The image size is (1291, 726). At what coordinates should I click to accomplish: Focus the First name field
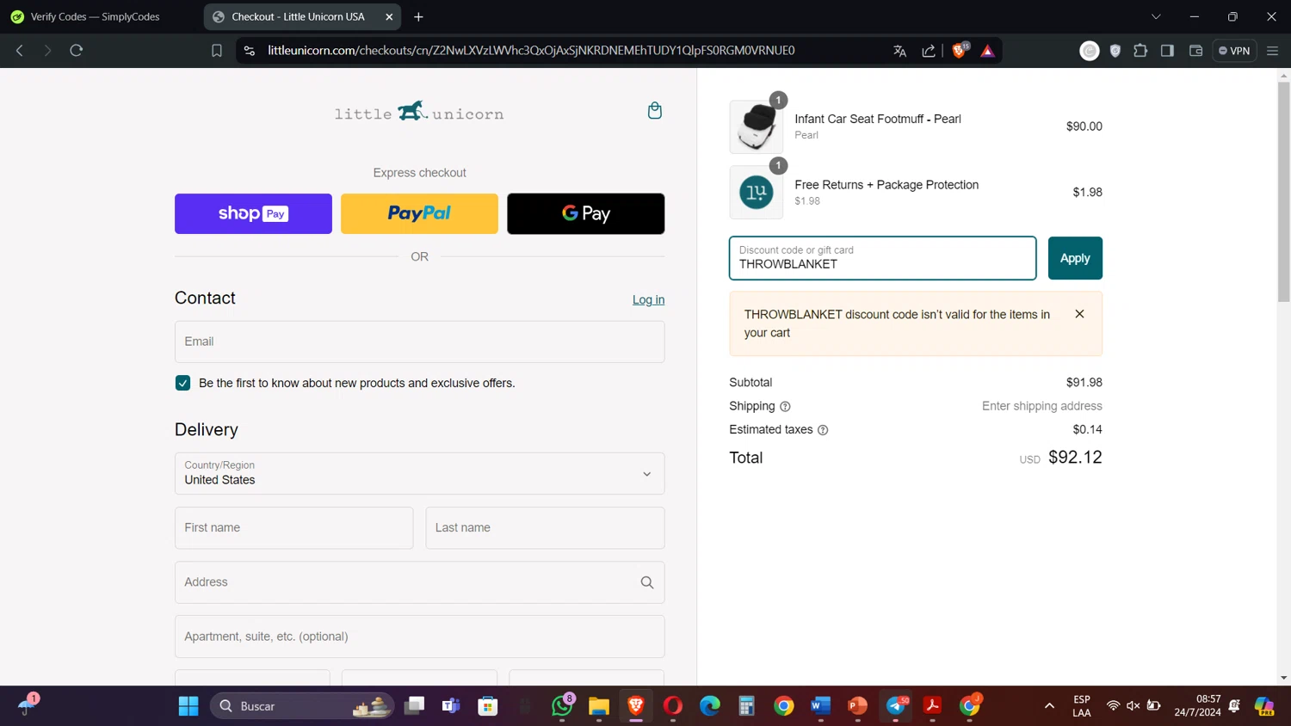(293, 527)
